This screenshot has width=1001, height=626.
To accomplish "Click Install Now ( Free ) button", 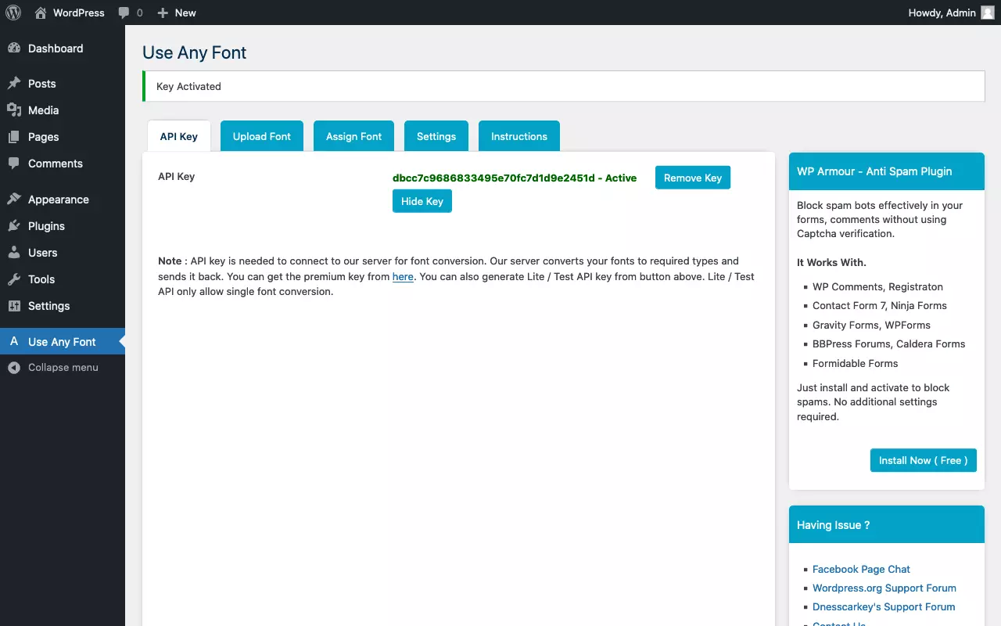I will (924, 460).
